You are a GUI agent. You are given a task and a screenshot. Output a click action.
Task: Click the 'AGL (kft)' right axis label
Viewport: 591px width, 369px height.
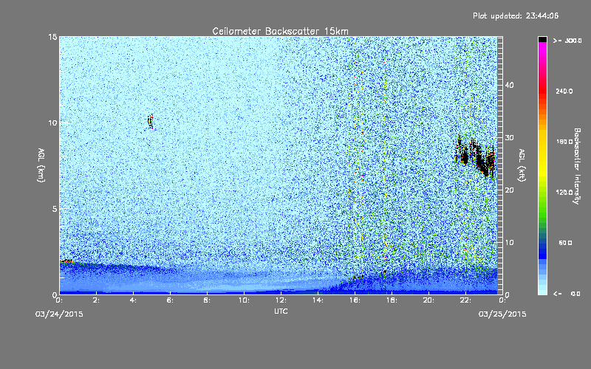(x=522, y=165)
